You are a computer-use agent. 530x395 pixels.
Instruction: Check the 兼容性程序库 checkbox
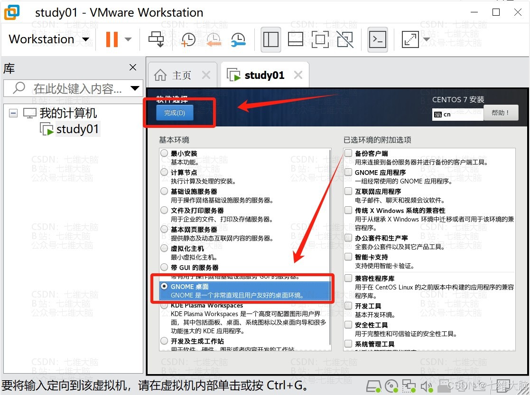[x=348, y=278]
